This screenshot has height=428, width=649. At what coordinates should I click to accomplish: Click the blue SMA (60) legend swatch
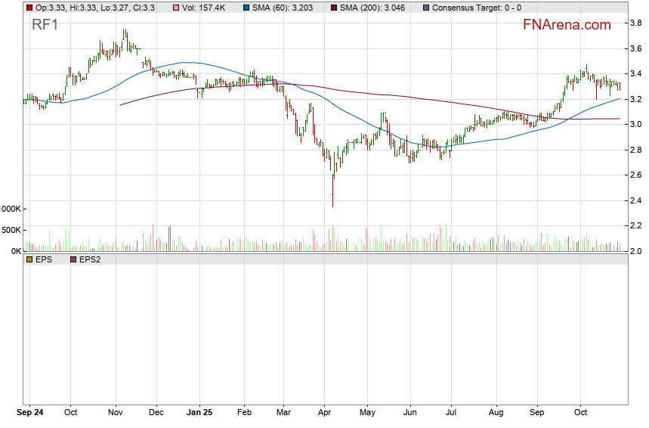click(x=246, y=8)
